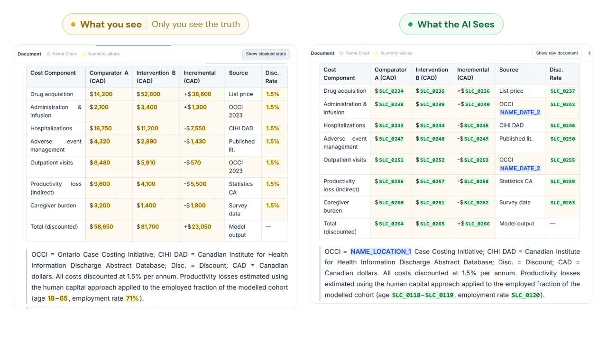Click SLC_0251 token in Outpatient visits row
The width and height of the screenshot is (607, 341).
pos(391,160)
